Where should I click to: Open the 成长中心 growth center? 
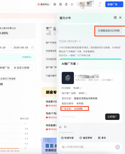(x=43, y=4)
